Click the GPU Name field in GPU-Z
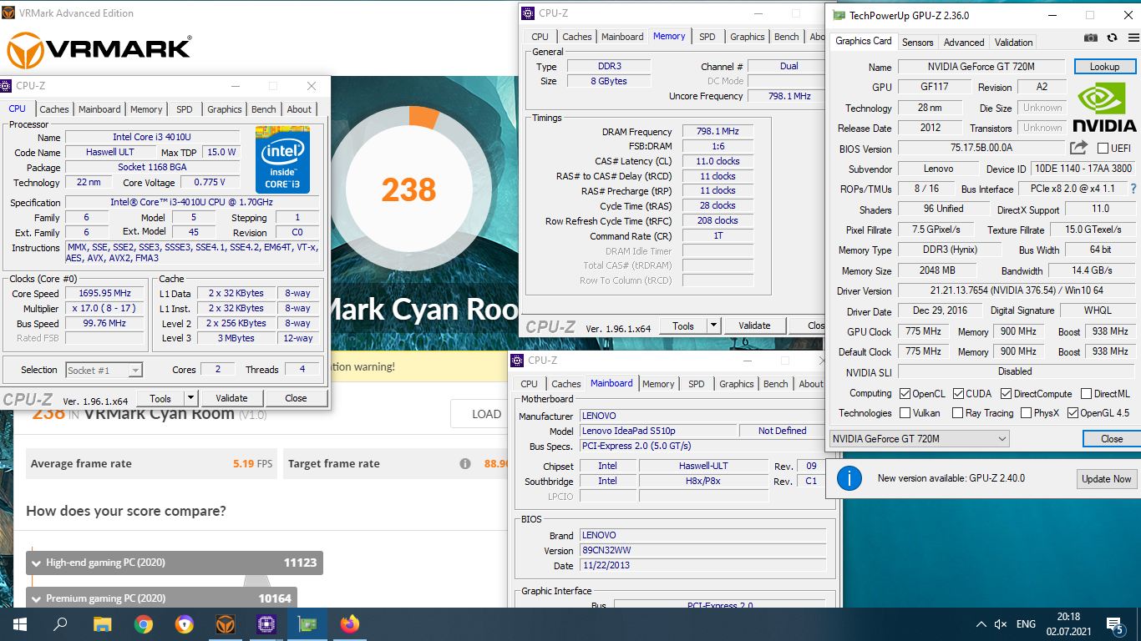The height and width of the screenshot is (641, 1141). pos(981,67)
